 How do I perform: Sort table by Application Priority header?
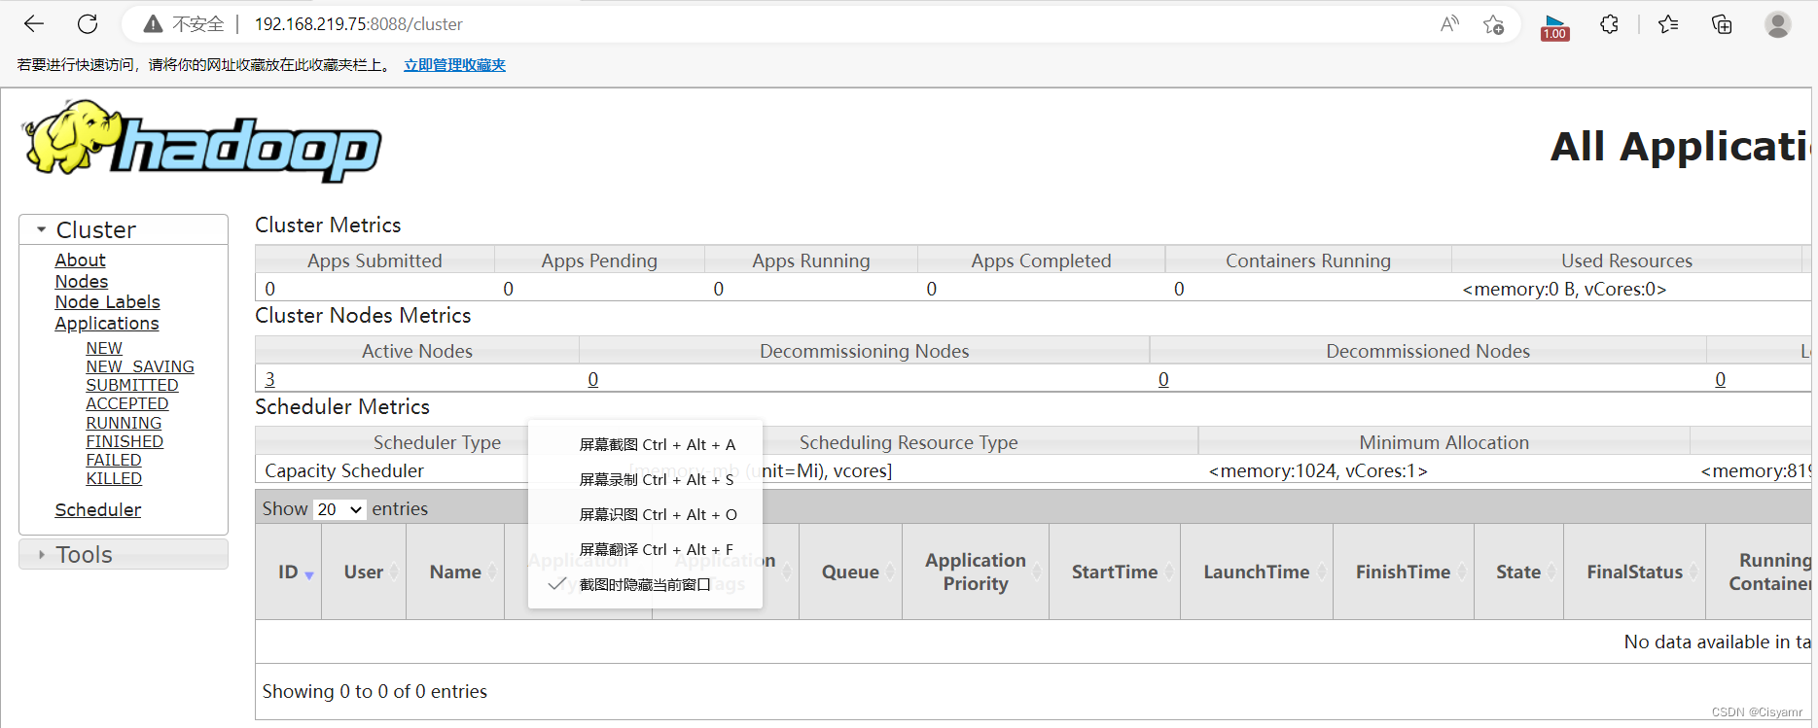[976, 572]
